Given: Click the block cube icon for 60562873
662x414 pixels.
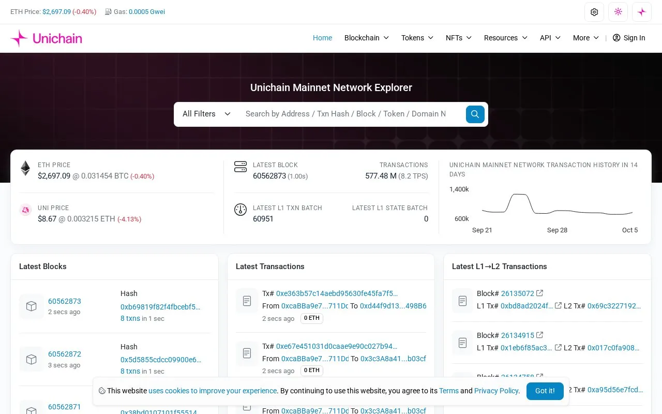Looking at the screenshot, I should 32,306.
